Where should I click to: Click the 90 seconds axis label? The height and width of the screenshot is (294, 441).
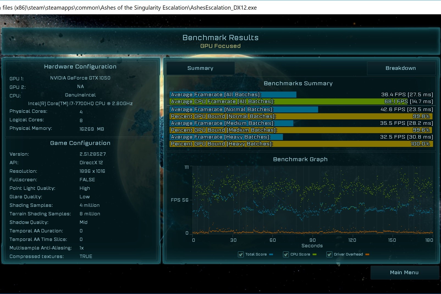coord(313,240)
